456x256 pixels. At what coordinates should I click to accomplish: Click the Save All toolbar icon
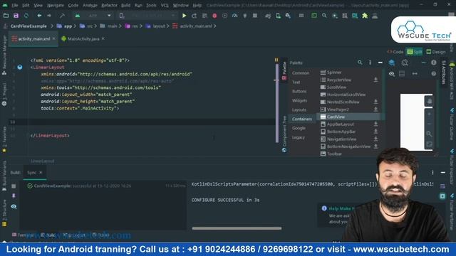[16, 16]
